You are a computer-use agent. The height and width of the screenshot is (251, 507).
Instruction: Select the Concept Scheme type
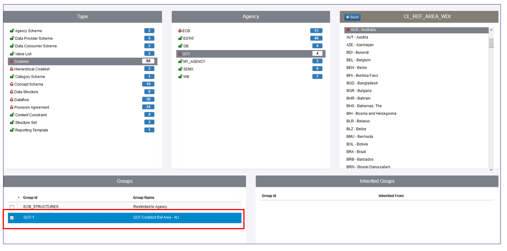coord(29,84)
